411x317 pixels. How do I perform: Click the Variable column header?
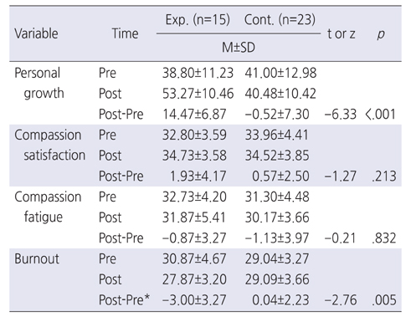point(36,33)
